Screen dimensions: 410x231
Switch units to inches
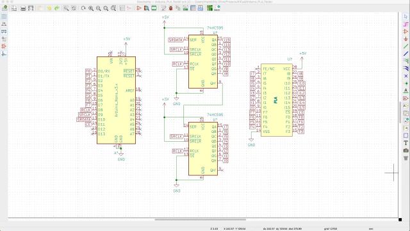coord(4,24)
